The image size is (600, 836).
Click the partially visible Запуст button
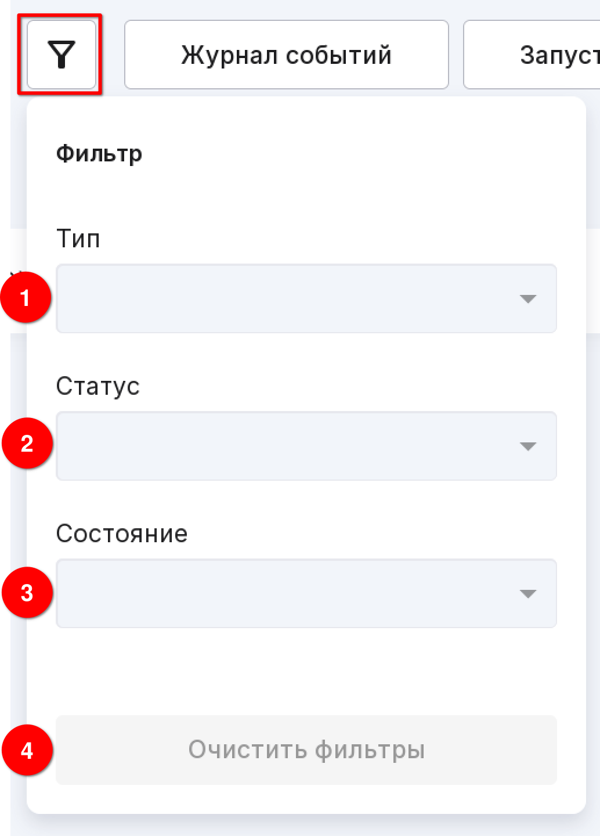coord(532,55)
